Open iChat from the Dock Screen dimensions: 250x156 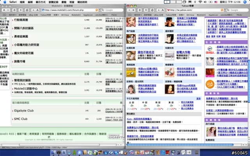coord(79,152)
